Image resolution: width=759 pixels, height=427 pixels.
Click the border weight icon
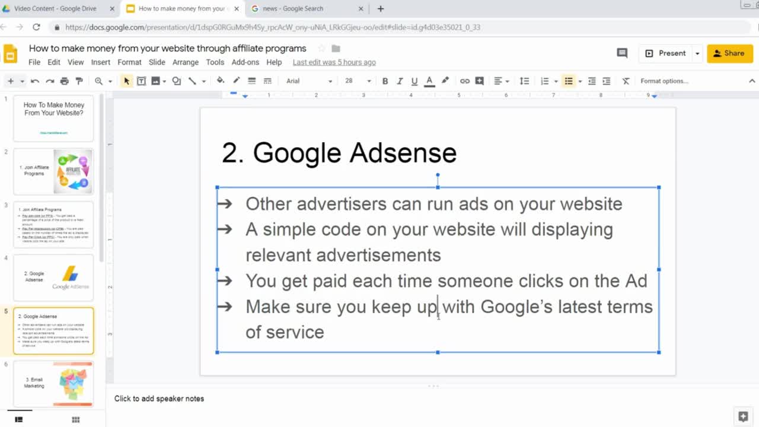tap(251, 81)
